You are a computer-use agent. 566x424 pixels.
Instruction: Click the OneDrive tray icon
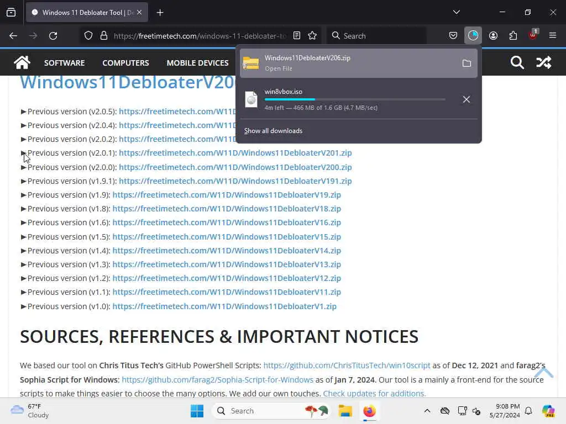[445, 411]
